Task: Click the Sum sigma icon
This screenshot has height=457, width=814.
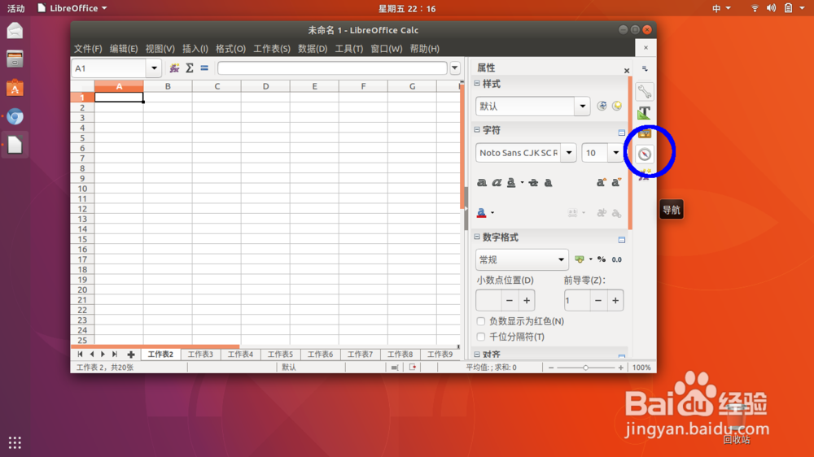Action: (190, 68)
